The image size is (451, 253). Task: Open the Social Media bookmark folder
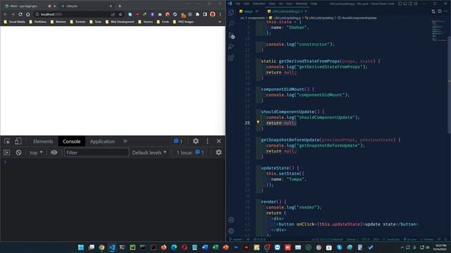point(14,22)
